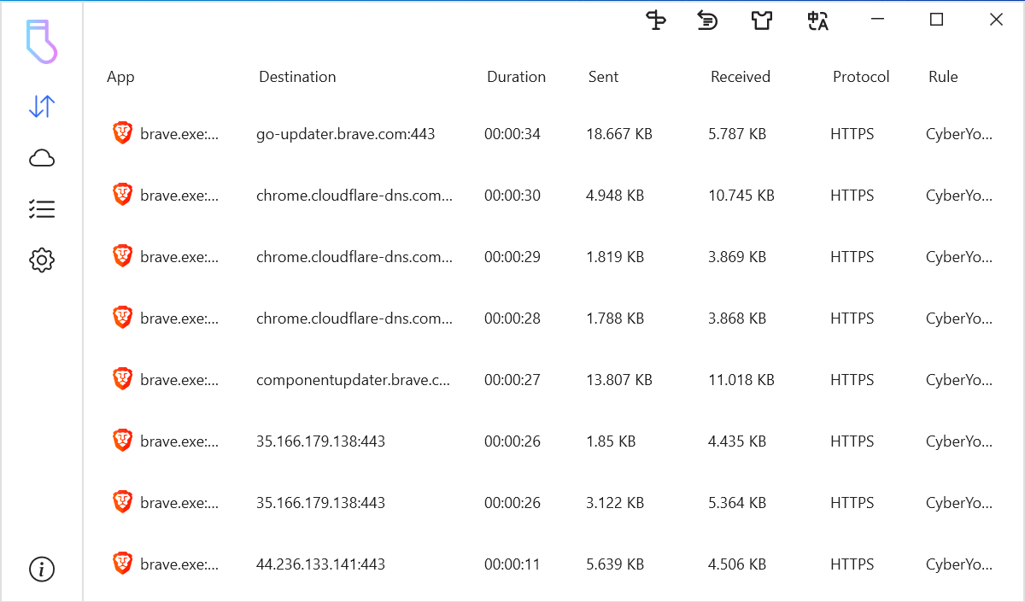Click the Received column header
The image size is (1025, 602).
point(740,77)
